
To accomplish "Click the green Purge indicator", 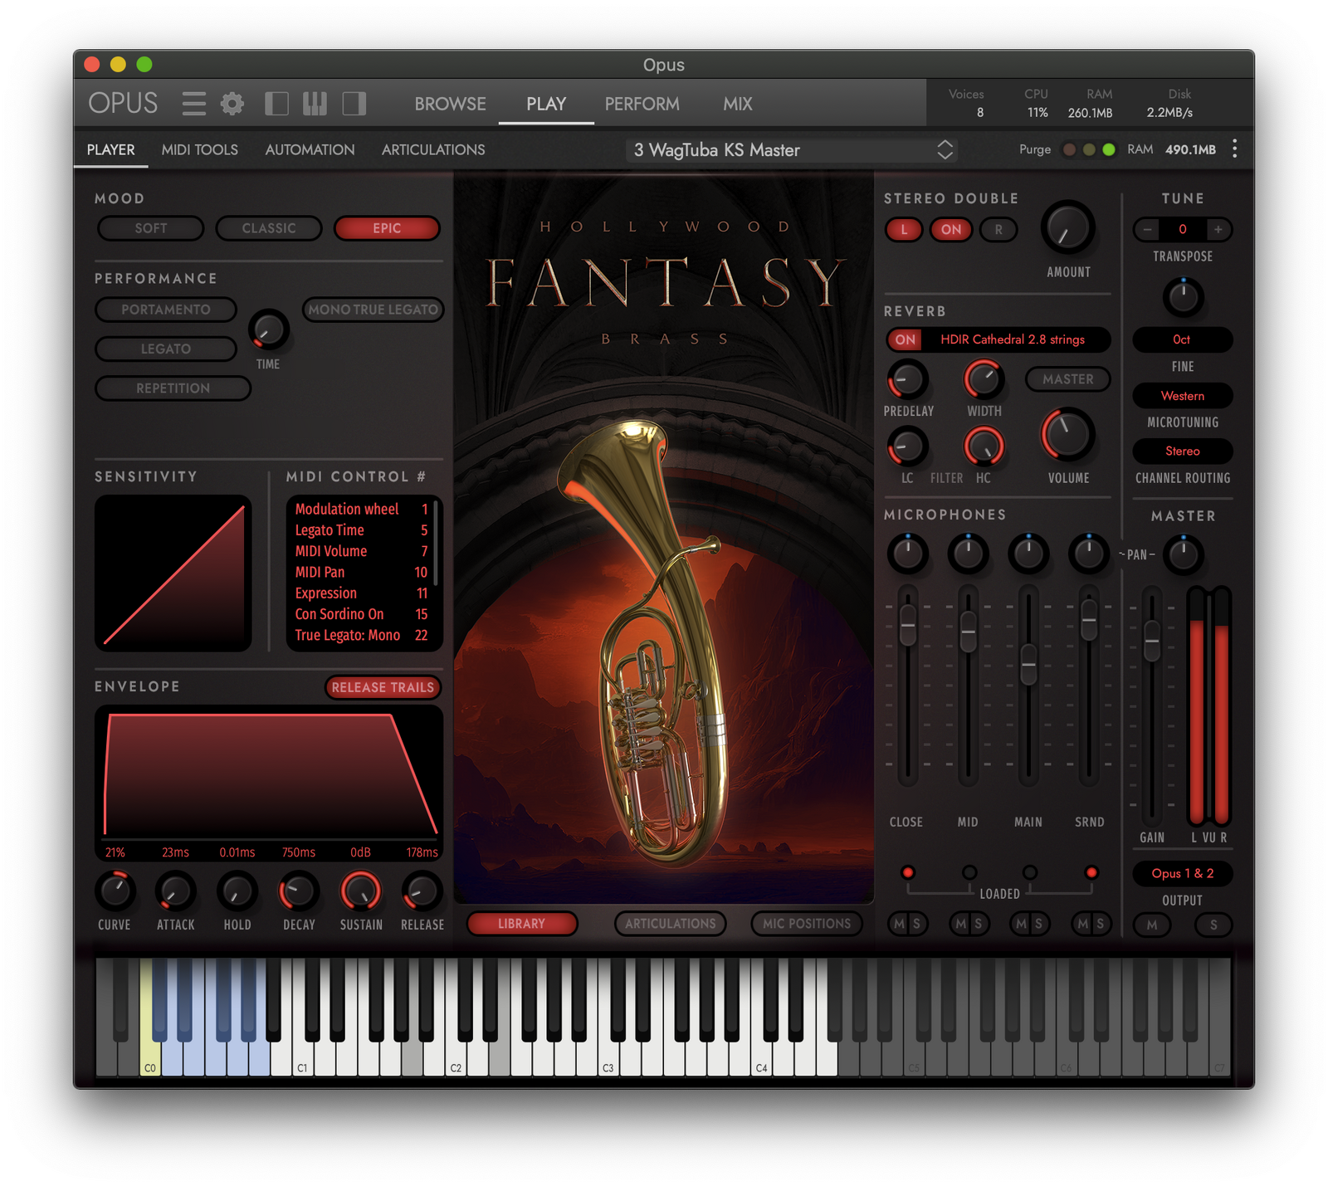I will click(x=1108, y=149).
